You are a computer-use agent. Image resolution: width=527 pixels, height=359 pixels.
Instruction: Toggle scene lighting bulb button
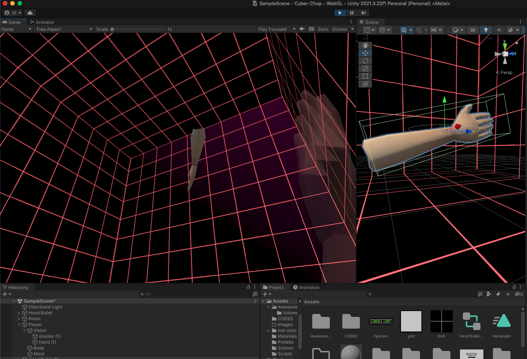point(486,30)
